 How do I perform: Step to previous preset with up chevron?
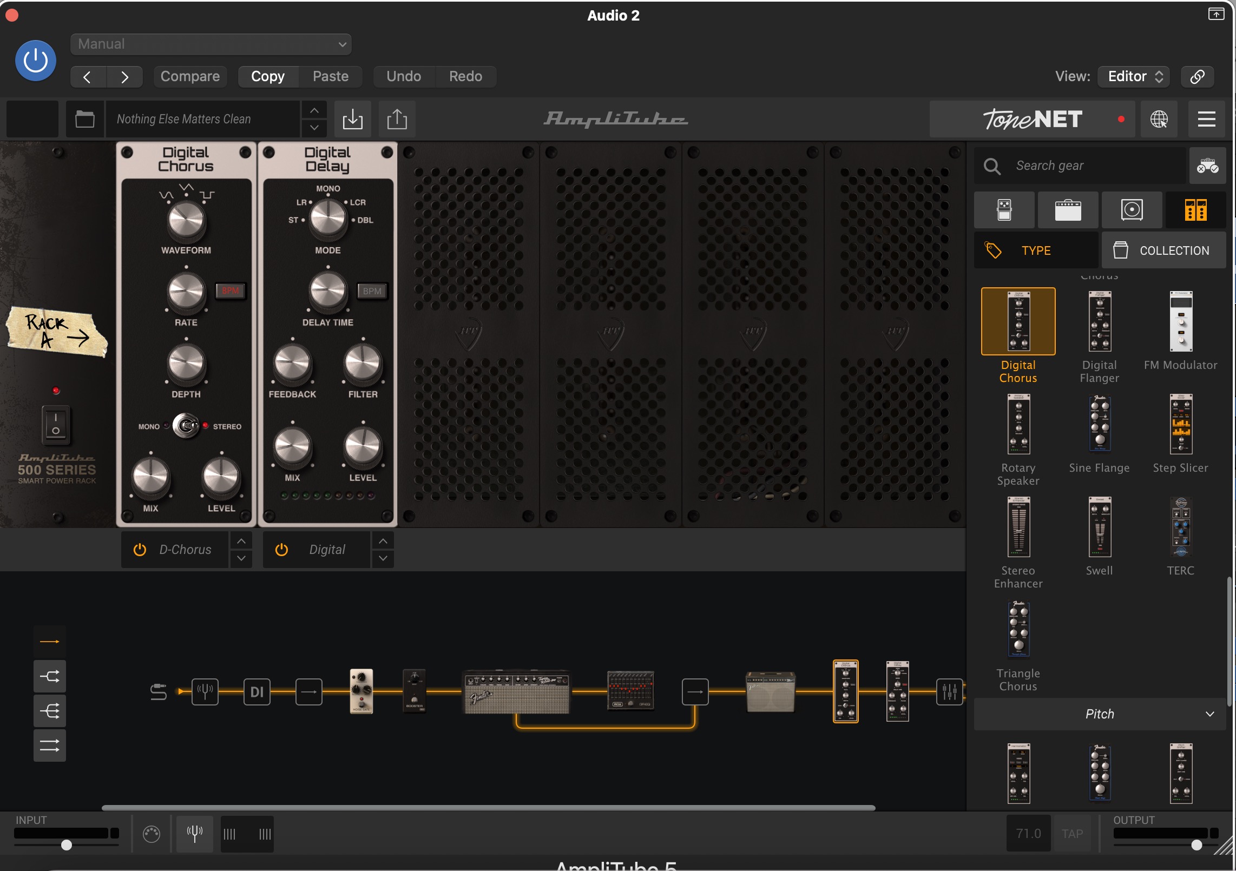[x=314, y=110]
